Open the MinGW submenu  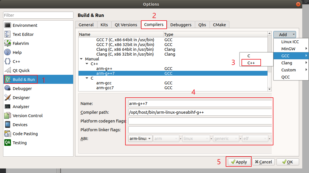(x=291, y=49)
